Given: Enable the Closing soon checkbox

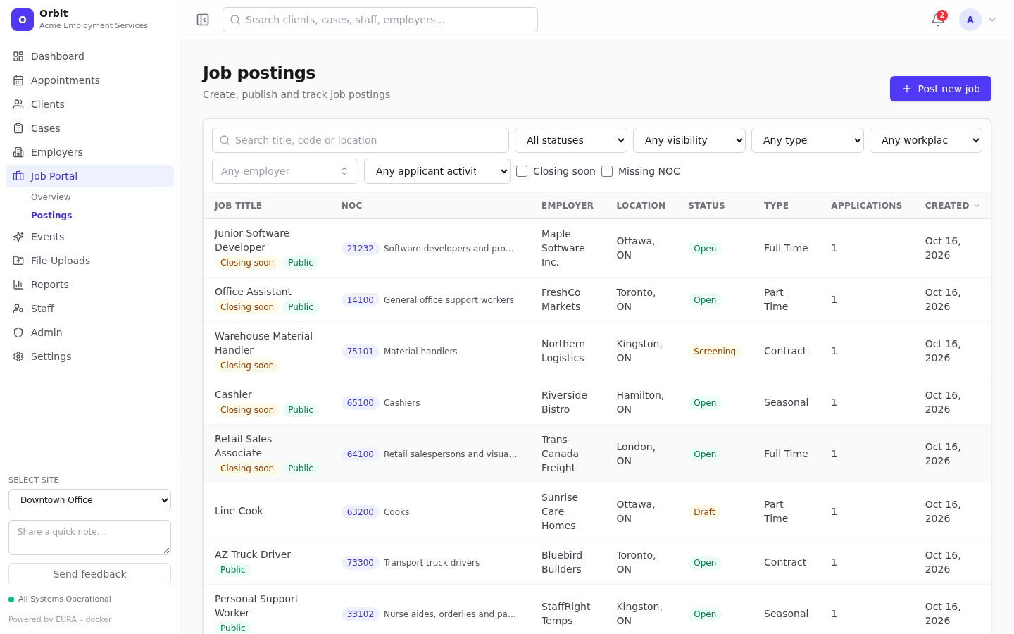Looking at the screenshot, I should click(522, 171).
